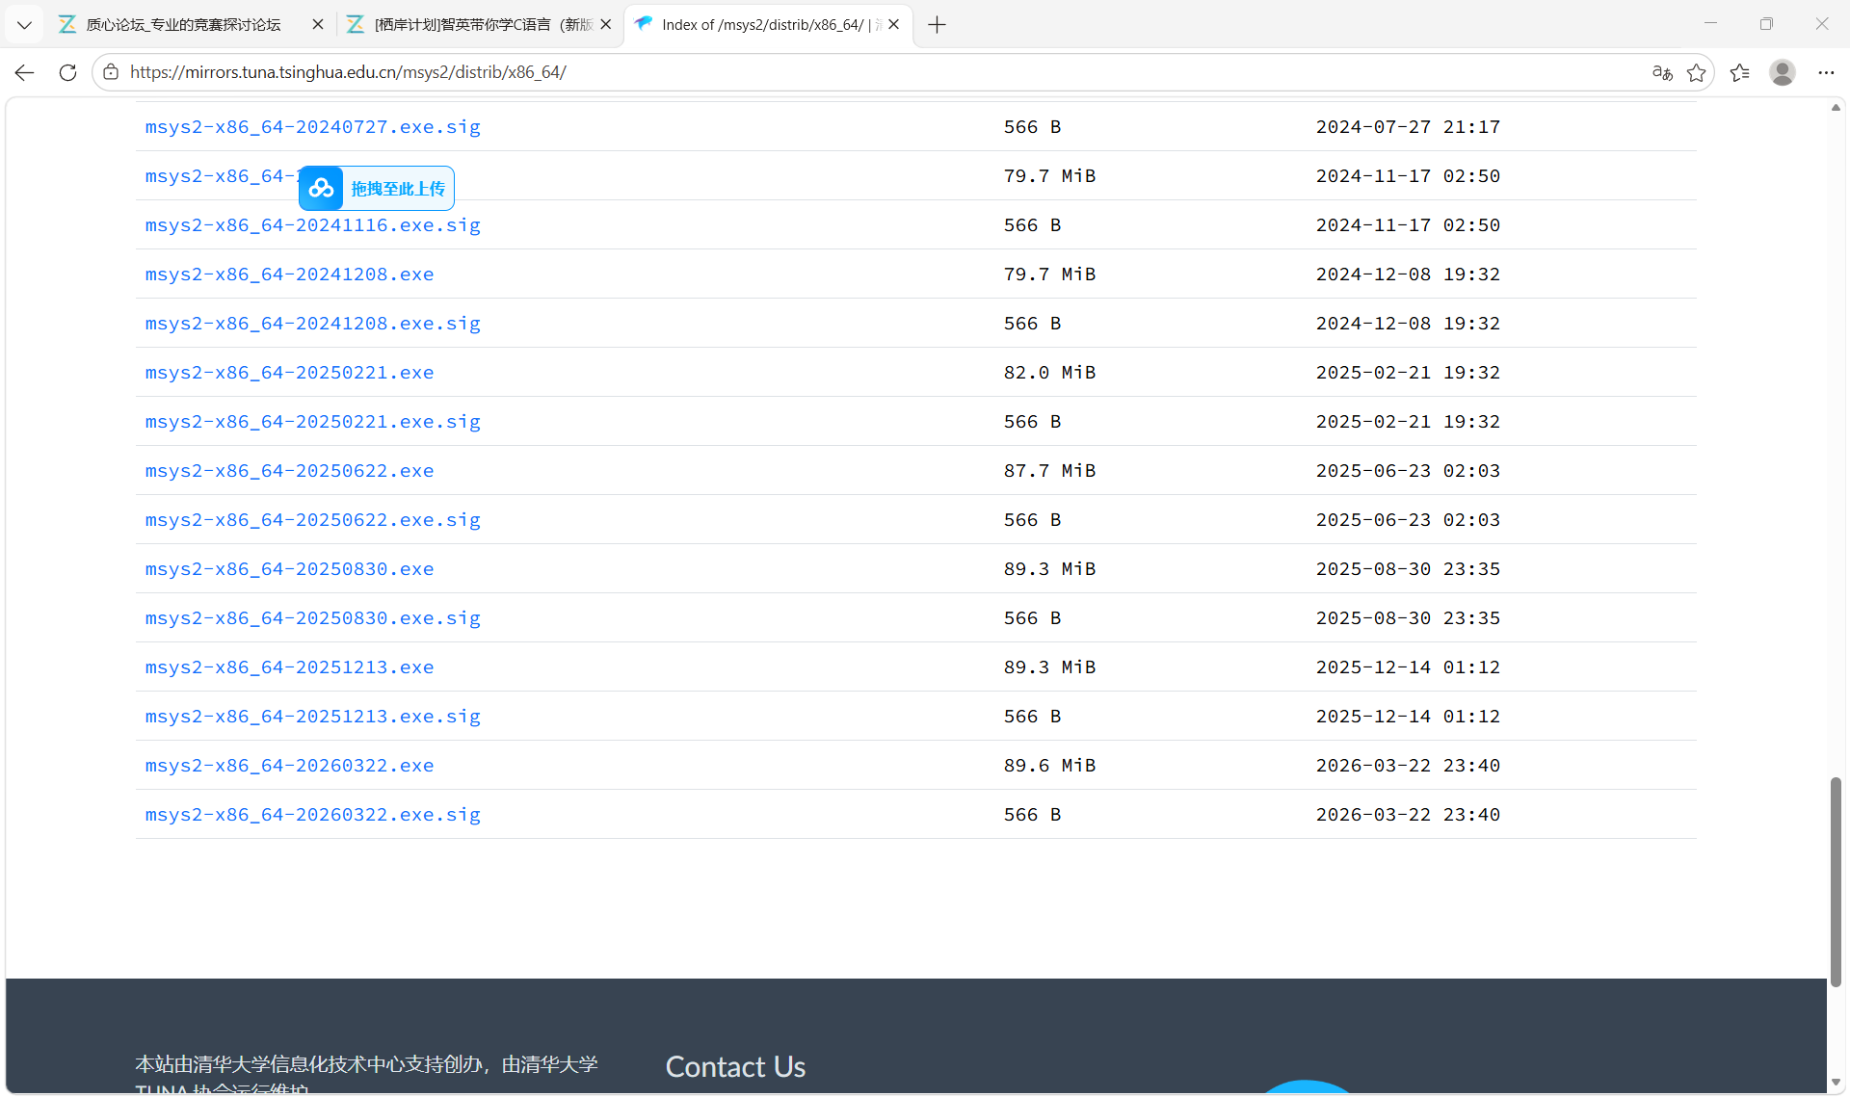Viewport: 1850px width, 1098px height.
Task: Download msys2-x86_64-20240727.exe.sig
Action: 313,127
